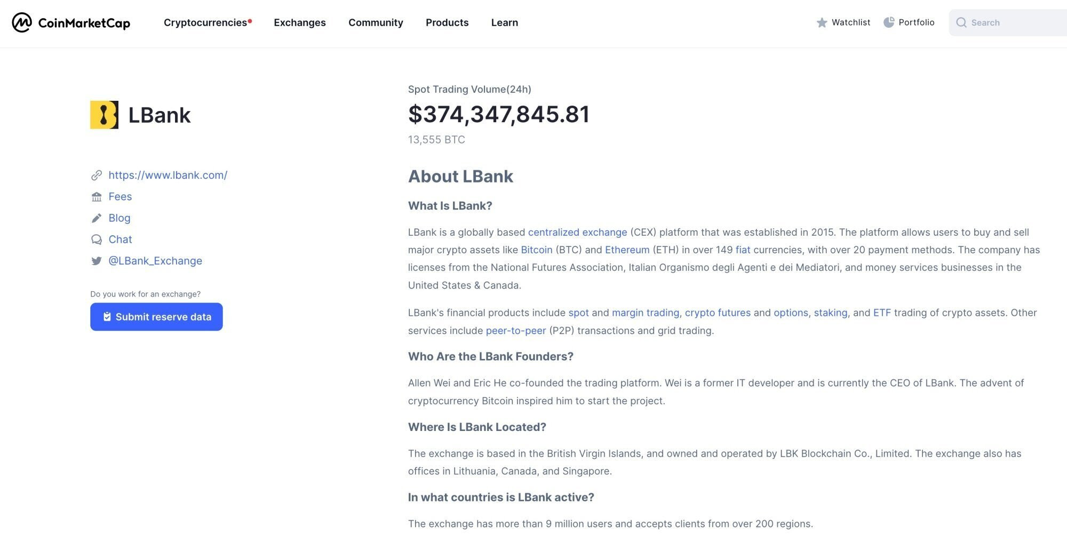Click the Watchlist star icon
The height and width of the screenshot is (543, 1067).
pyautogui.click(x=822, y=22)
